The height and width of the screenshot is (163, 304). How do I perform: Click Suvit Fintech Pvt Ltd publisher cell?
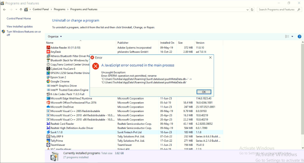coord(130,132)
